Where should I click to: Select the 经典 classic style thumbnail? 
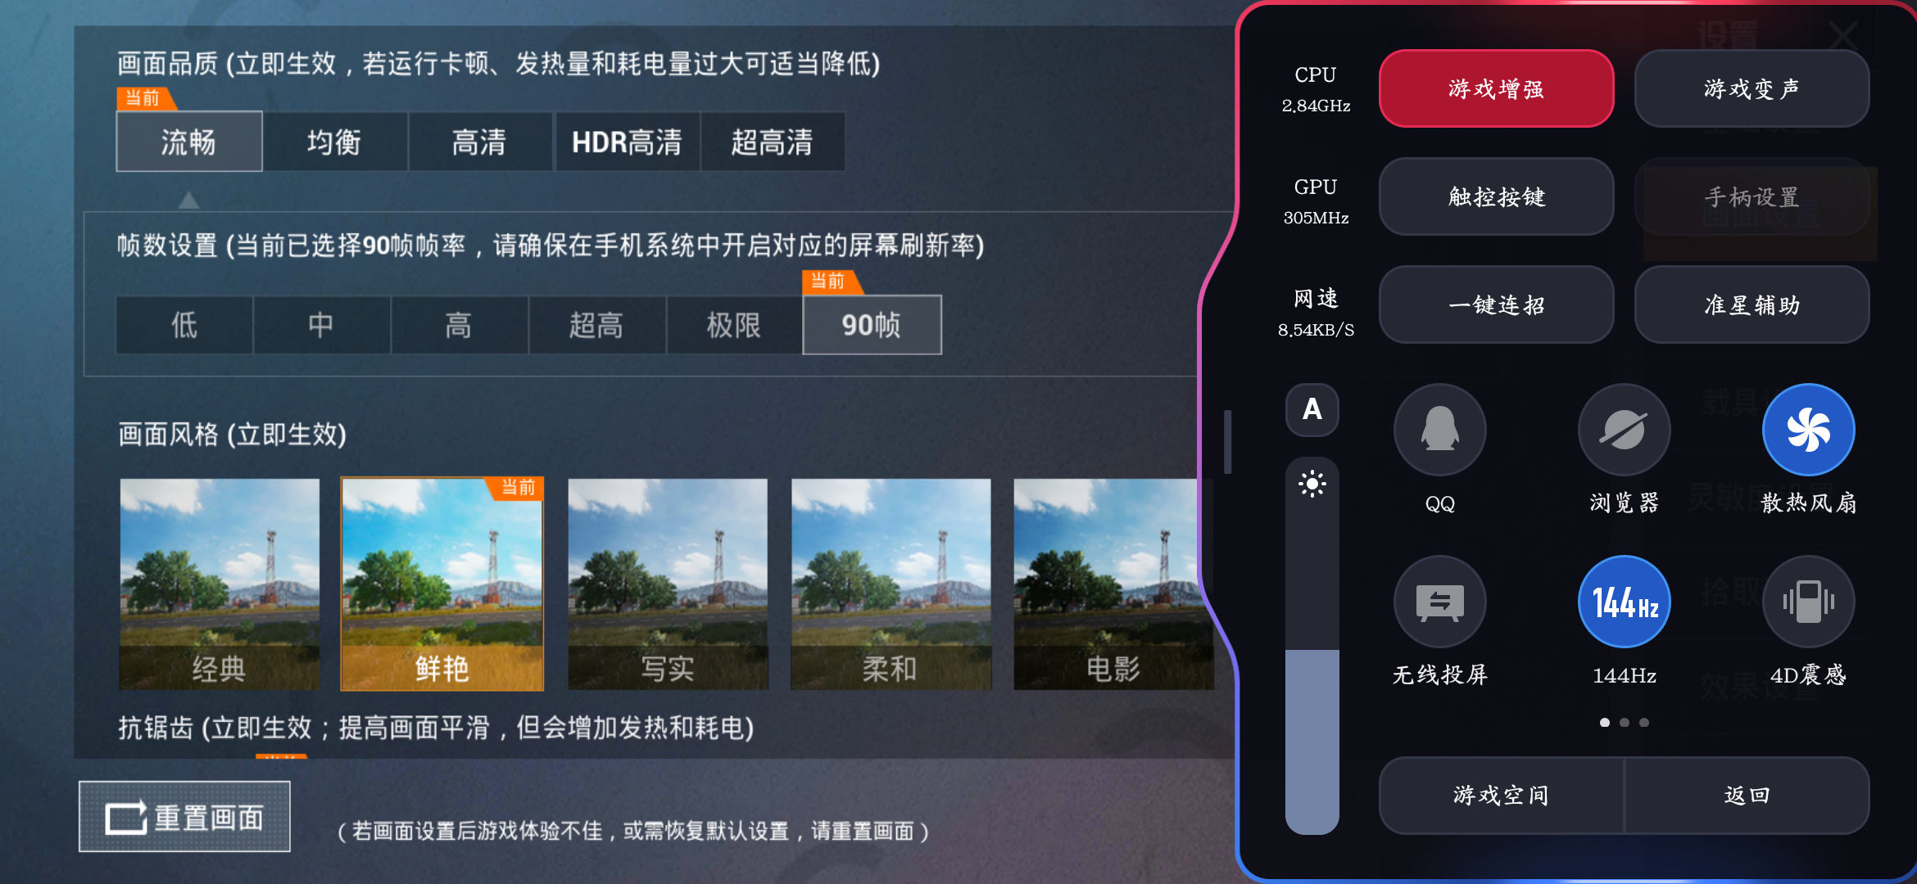pos(219,584)
